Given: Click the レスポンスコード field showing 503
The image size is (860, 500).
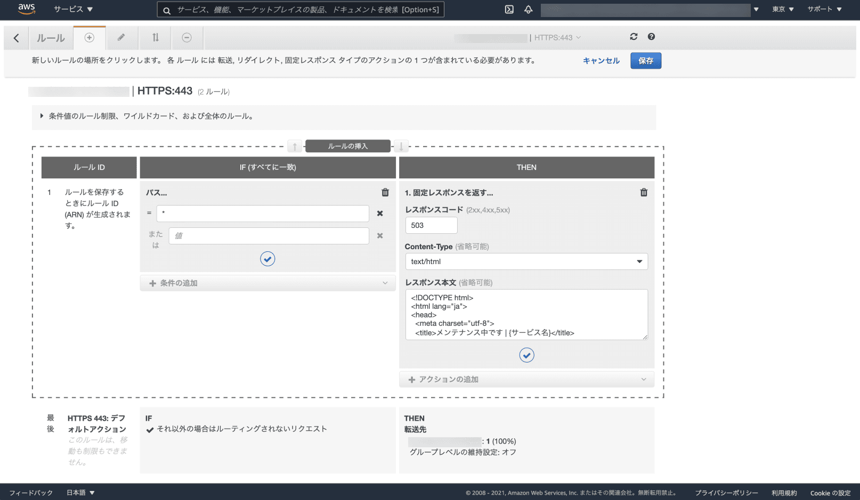Looking at the screenshot, I should point(431,225).
